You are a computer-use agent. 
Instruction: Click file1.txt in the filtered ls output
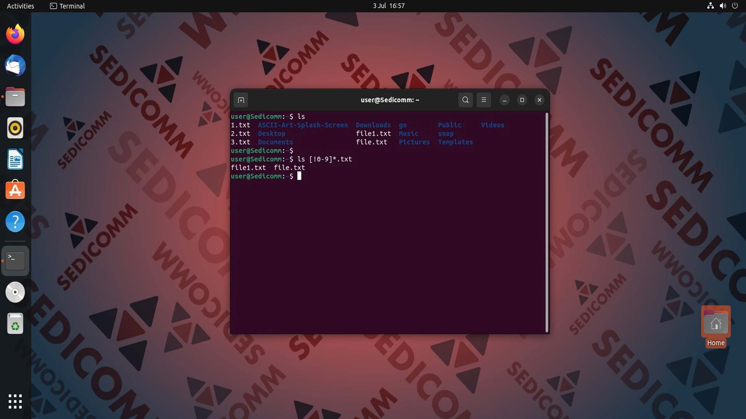[248, 168]
